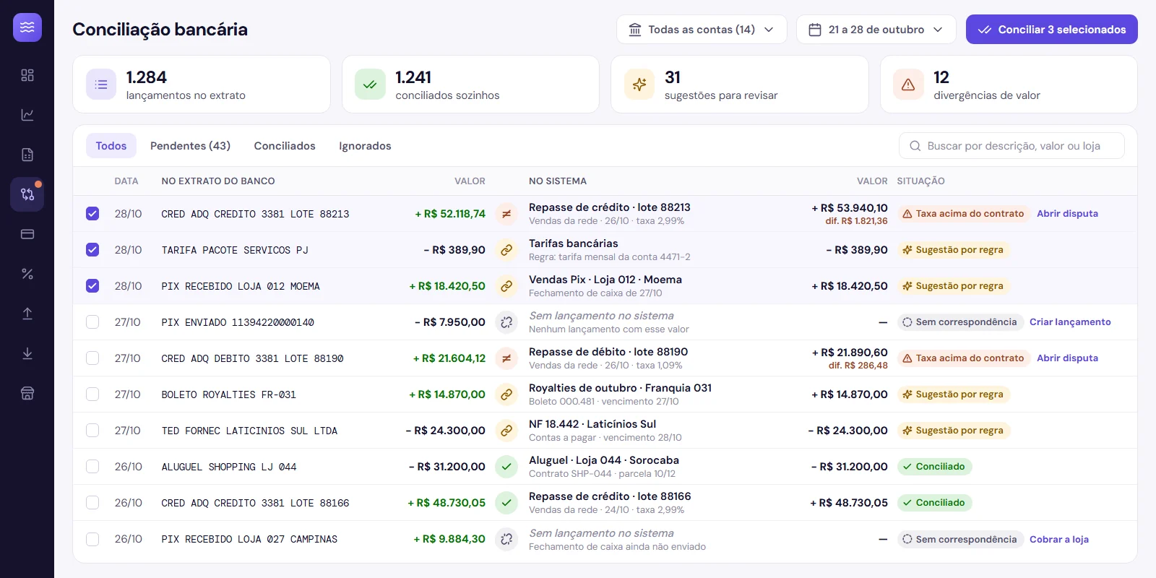The height and width of the screenshot is (578, 1156).
Task: Click the search by description field
Action: (x=1011, y=146)
